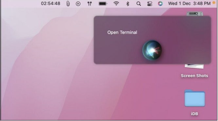Click the play circle menu bar icon

click(78, 4)
